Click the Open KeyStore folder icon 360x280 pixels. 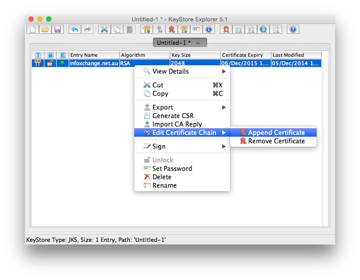[x=45, y=30]
